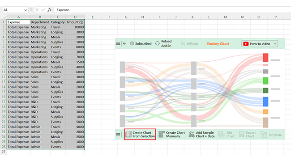Click the back arrow in add-in header
This screenshot has height=161, width=291.
124,43
